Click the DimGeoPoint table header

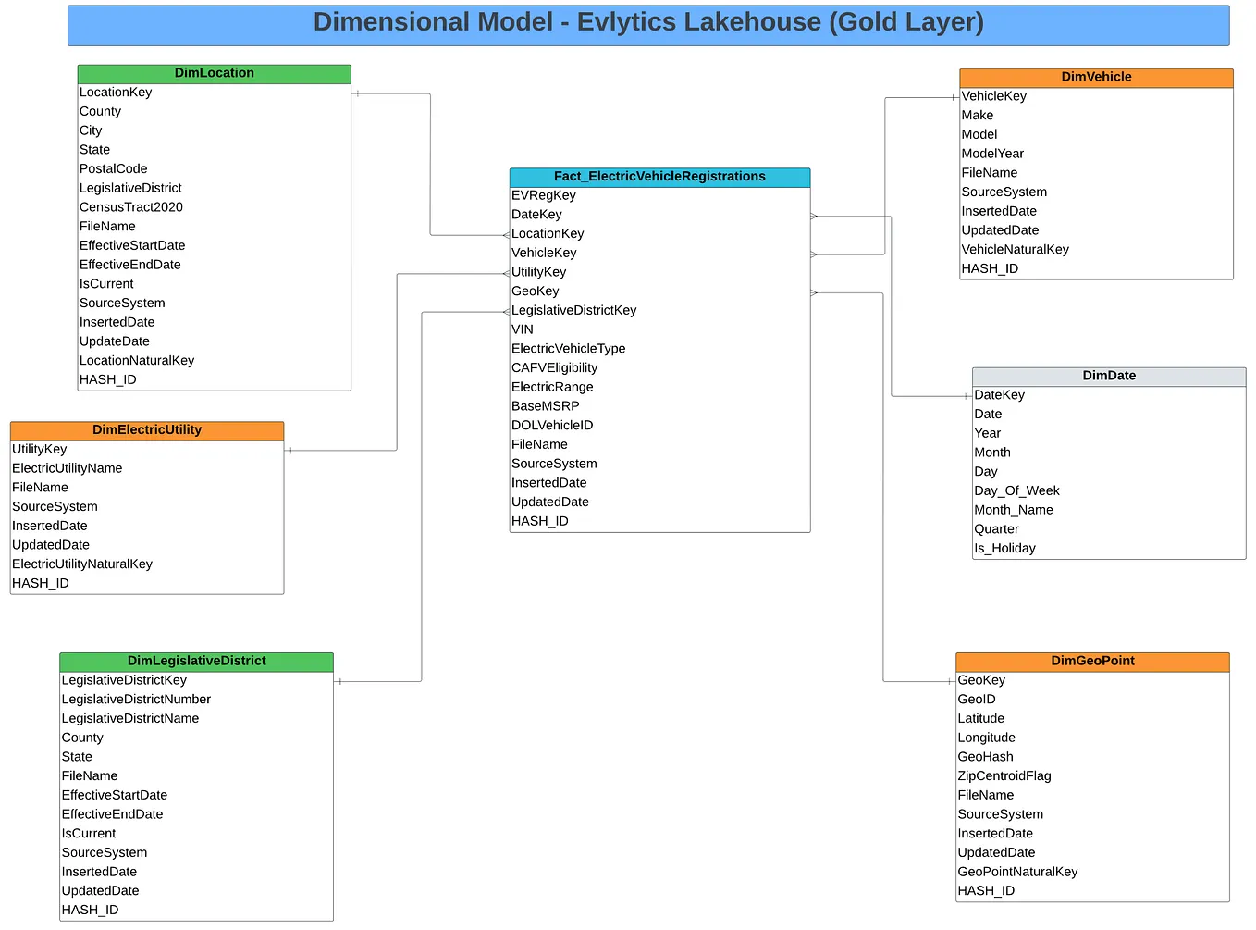(x=1092, y=661)
